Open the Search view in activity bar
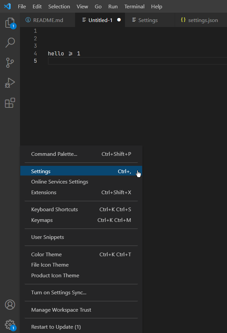The height and width of the screenshot is (333, 227). coord(10,43)
